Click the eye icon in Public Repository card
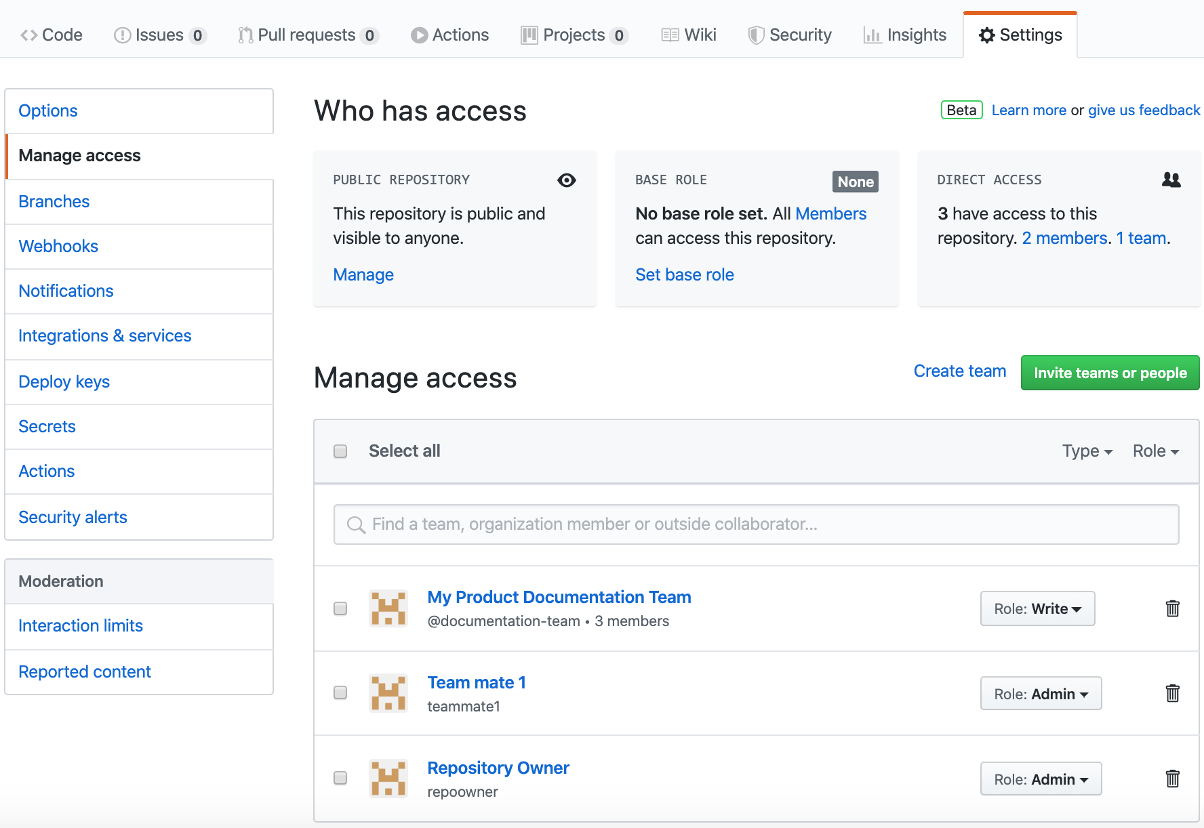The width and height of the screenshot is (1204, 828). coord(566,180)
